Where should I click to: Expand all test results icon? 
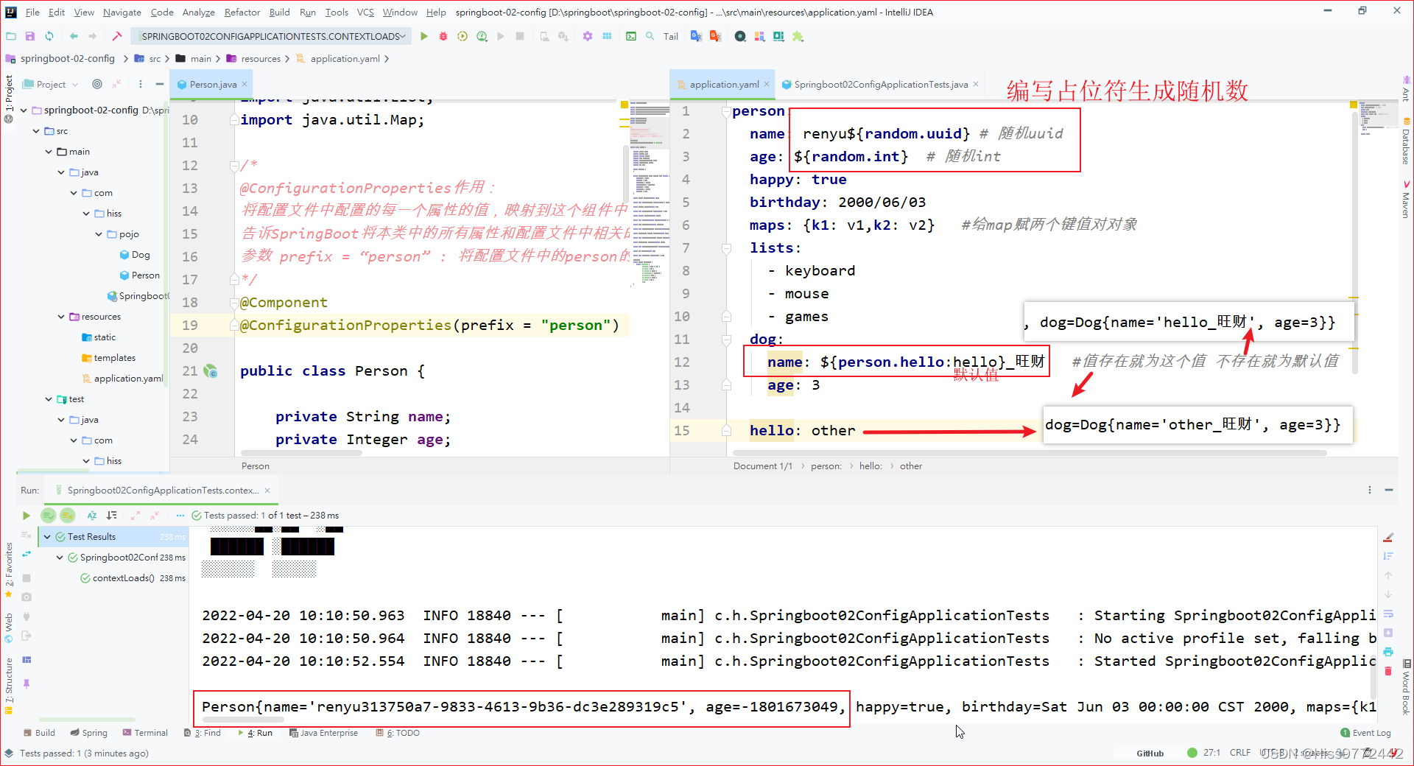coord(136,516)
